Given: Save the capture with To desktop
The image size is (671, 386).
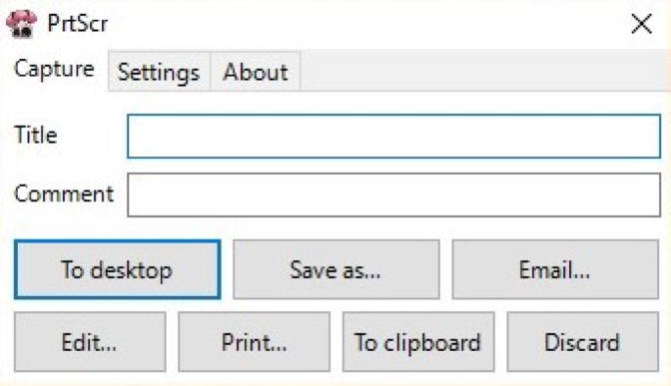Looking at the screenshot, I should click(x=117, y=269).
